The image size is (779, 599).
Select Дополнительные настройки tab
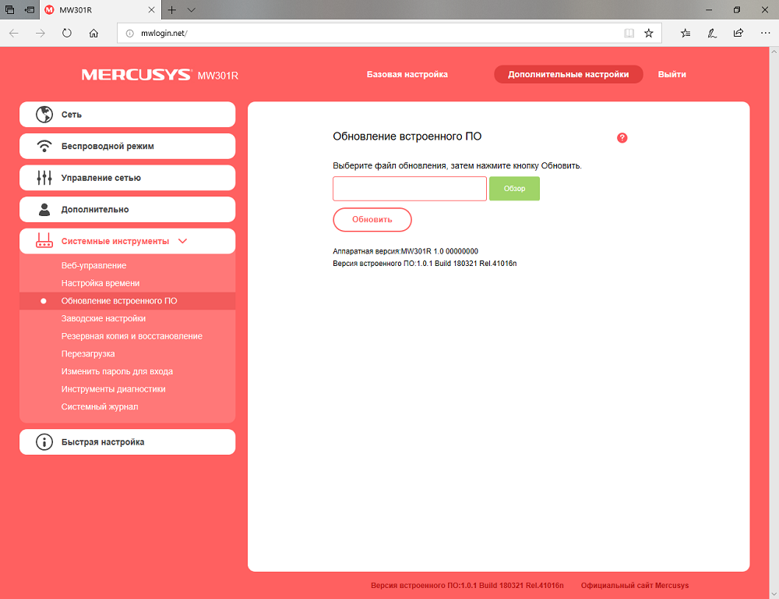pyautogui.click(x=569, y=74)
